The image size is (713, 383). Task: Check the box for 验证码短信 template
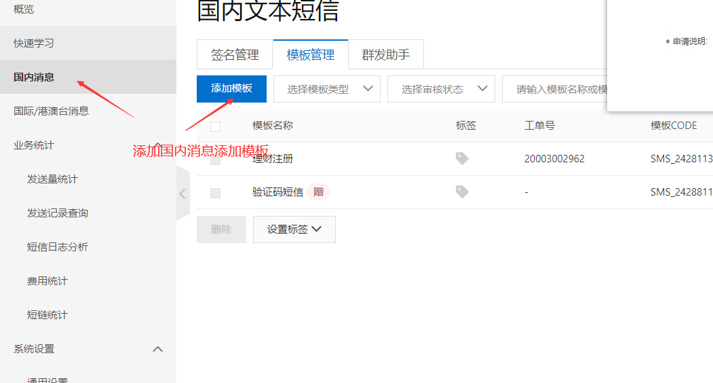pos(216,193)
